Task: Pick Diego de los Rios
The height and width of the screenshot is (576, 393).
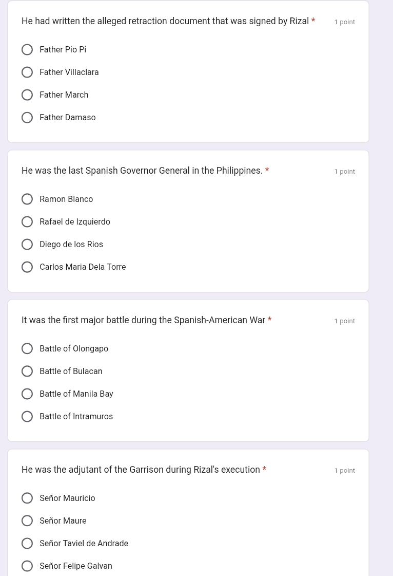Action: tap(27, 245)
